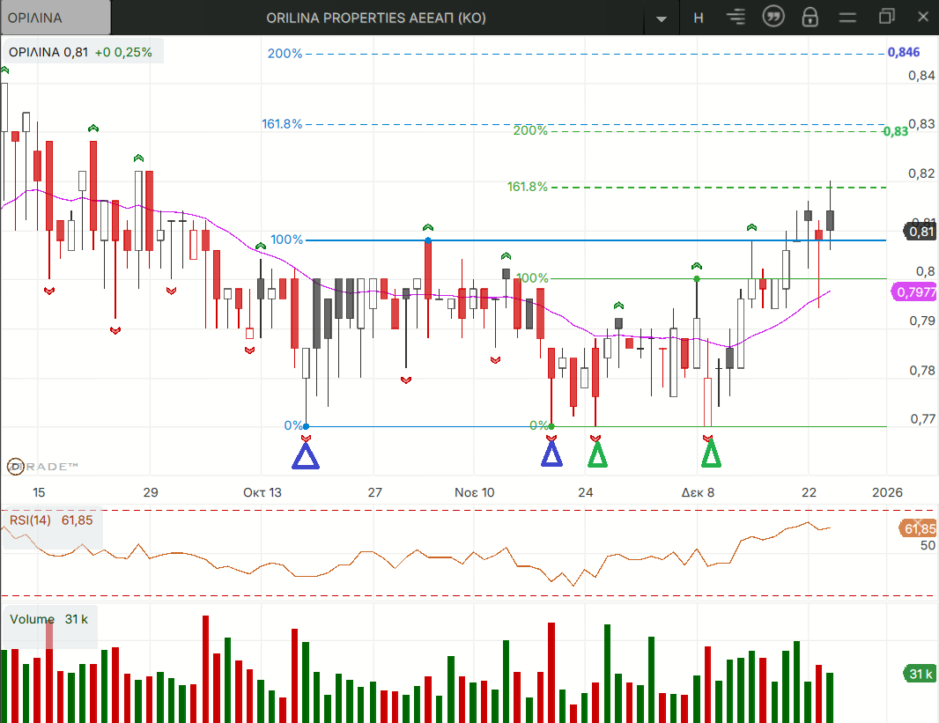The image size is (939, 723).
Task: Click the green triangle marker near Δεκ 8
Action: 711,453
